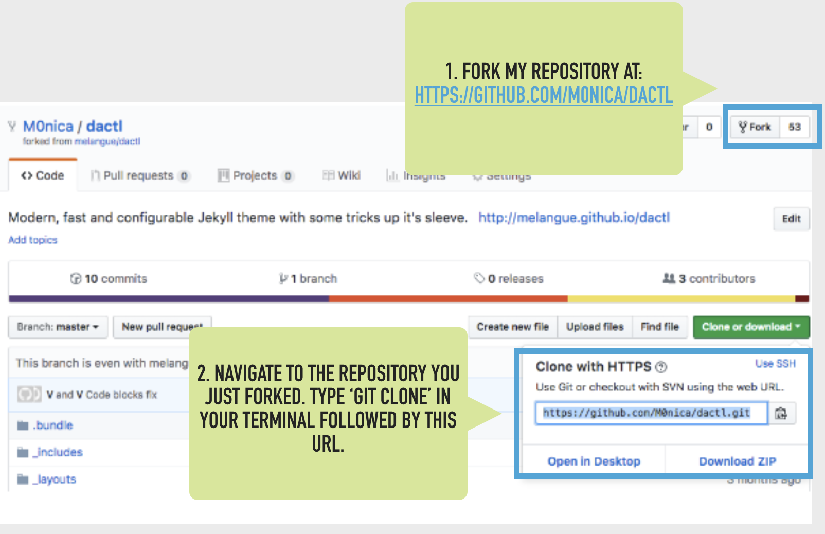This screenshot has width=825, height=534.
Task: Click the New pull request button
Action: coord(163,327)
